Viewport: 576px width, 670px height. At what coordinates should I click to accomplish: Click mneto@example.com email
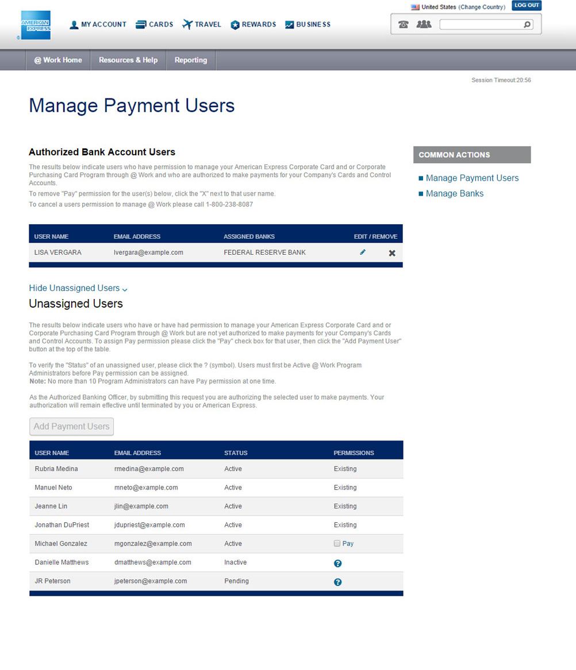[x=146, y=488]
